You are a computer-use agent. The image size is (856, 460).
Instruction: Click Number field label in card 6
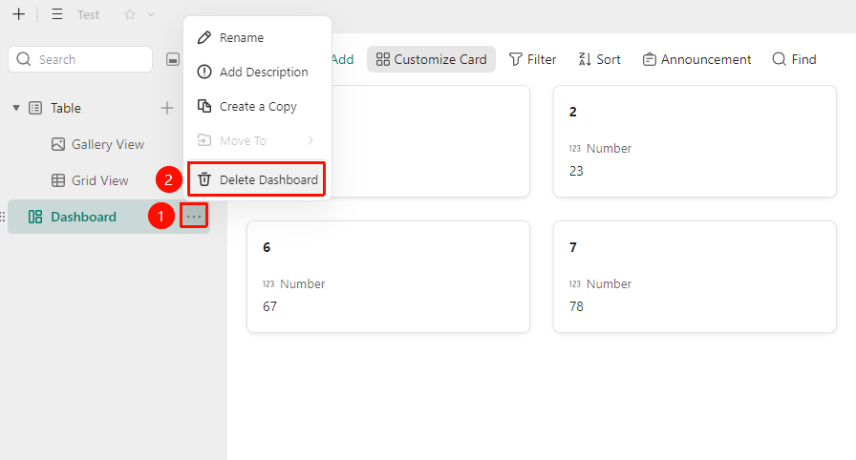point(303,284)
